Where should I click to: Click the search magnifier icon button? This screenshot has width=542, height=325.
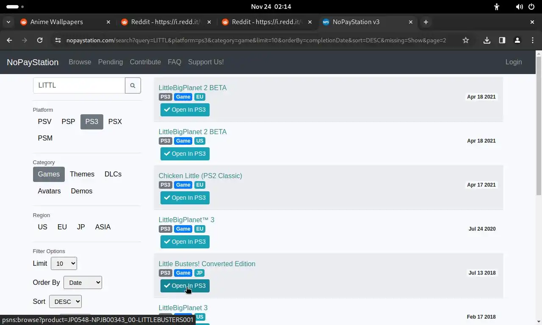[x=133, y=85]
